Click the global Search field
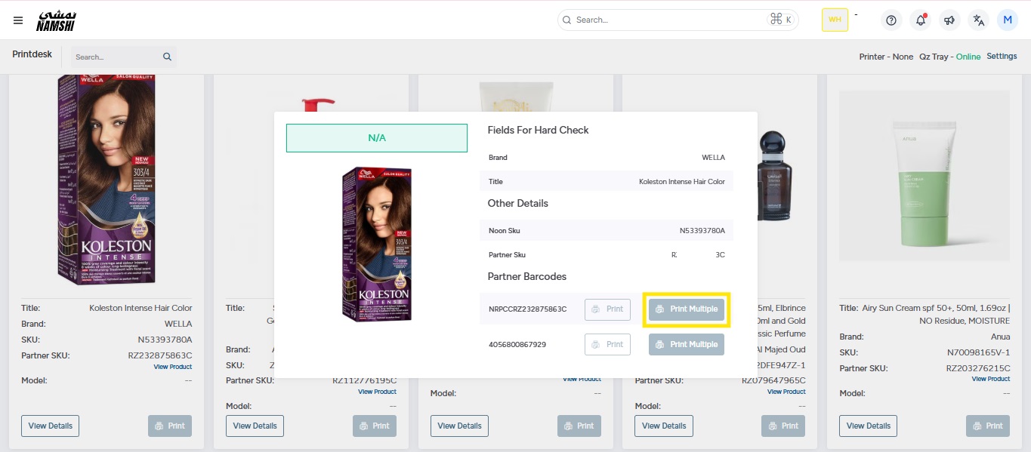Viewport: 1031px width, 452px height. (668, 20)
